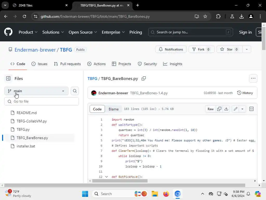Copy raw file contents icon

click(x=219, y=109)
